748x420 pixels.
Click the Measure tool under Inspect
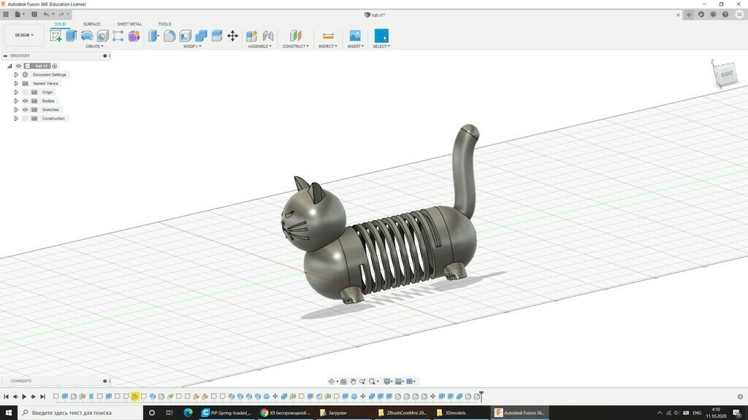click(x=327, y=35)
